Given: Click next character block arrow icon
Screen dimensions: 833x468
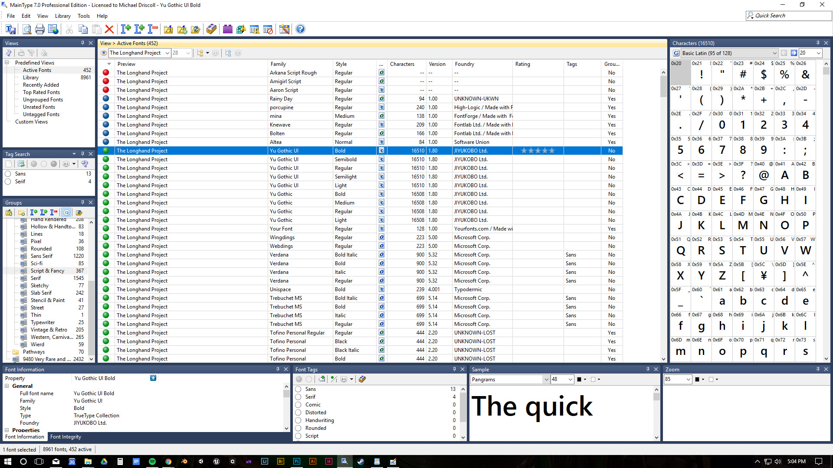Looking at the screenshot, I should (x=794, y=53).
